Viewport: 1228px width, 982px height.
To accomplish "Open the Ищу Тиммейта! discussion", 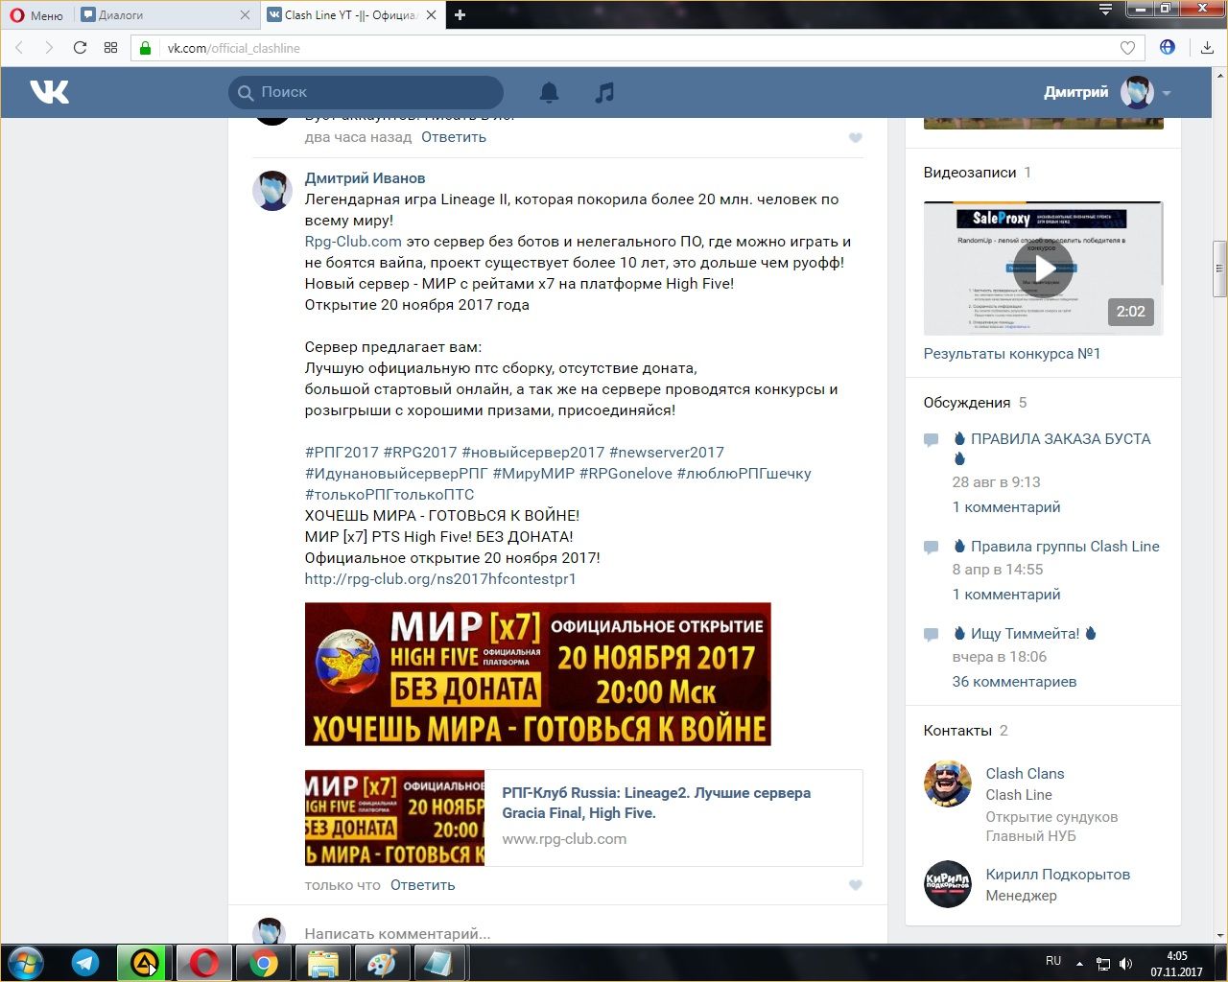I will tap(1025, 634).
